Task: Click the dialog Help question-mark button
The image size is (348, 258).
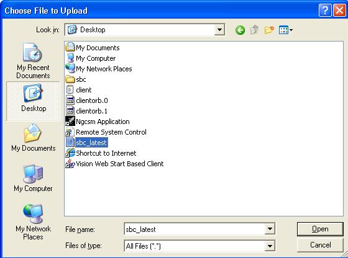Action: pyautogui.click(x=325, y=11)
